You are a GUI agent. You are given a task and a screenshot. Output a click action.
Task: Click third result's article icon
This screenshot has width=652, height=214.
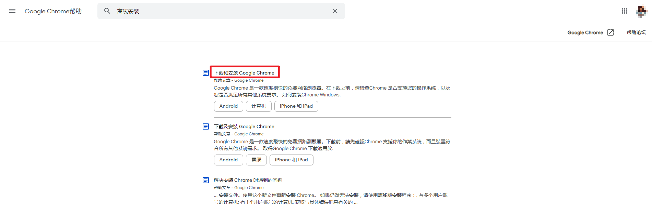pos(206,180)
